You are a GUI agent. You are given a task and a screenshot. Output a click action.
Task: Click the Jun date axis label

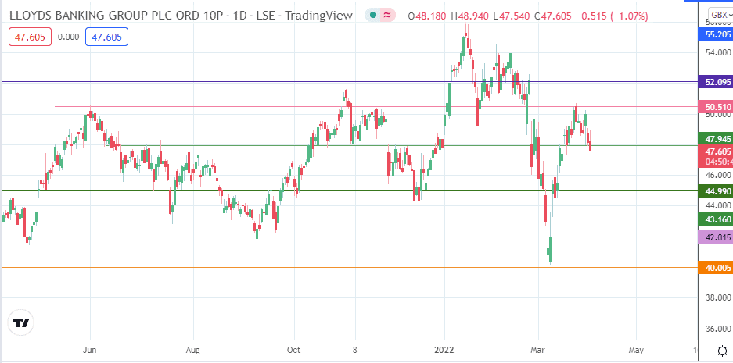coord(90,350)
